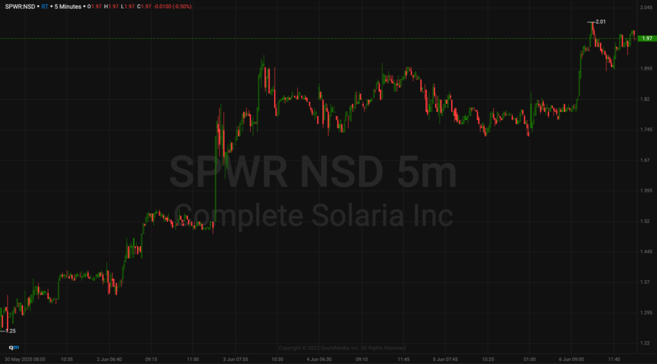
Task: Click the 6 Jun 09:00 time label
Action: coord(572,360)
